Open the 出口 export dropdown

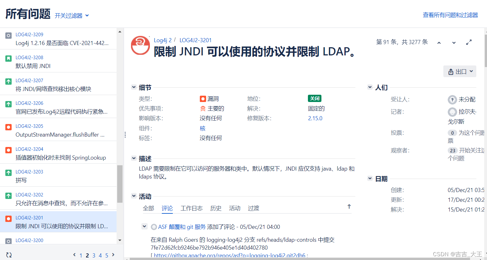tap(460, 71)
